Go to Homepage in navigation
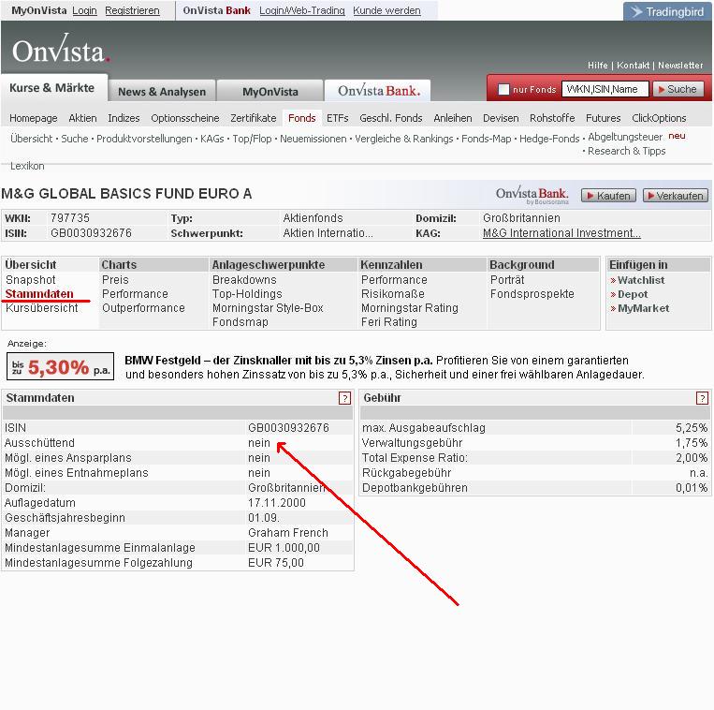 pos(34,118)
